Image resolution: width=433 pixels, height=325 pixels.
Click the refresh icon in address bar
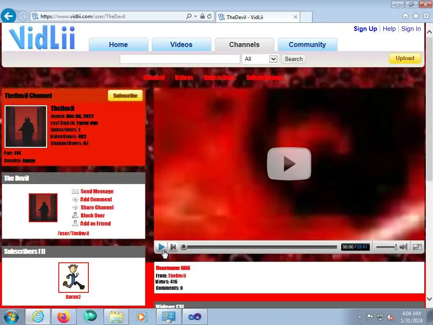click(209, 17)
